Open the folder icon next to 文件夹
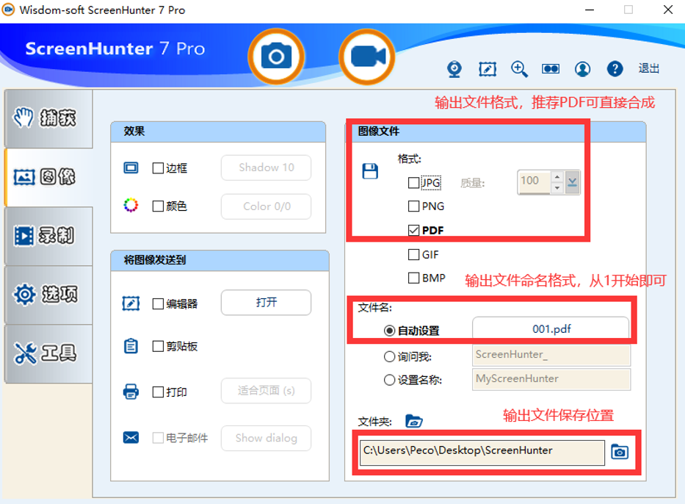 point(413,421)
